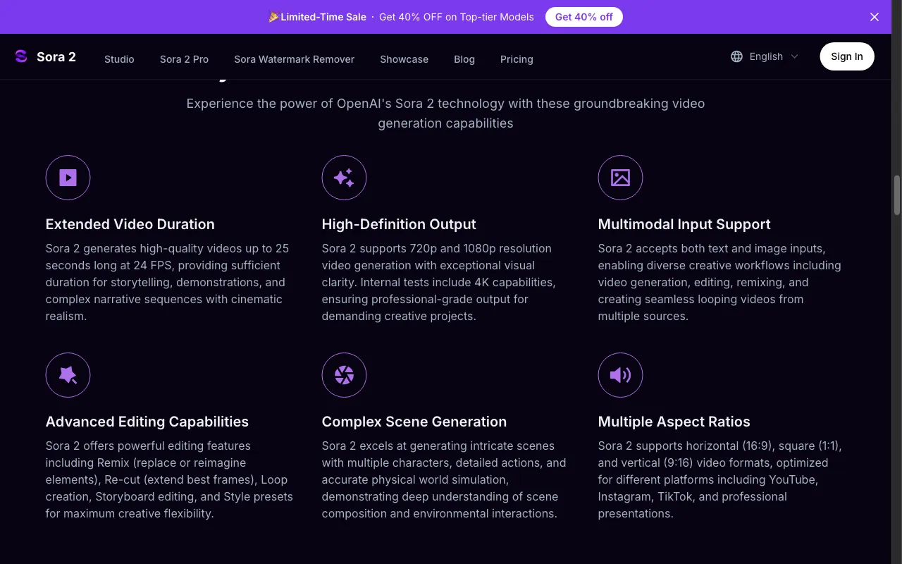The height and width of the screenshot is (564, 902).
Task: Click the description mentioning Remix and Re-cut
Action: (x=169, y=479)
